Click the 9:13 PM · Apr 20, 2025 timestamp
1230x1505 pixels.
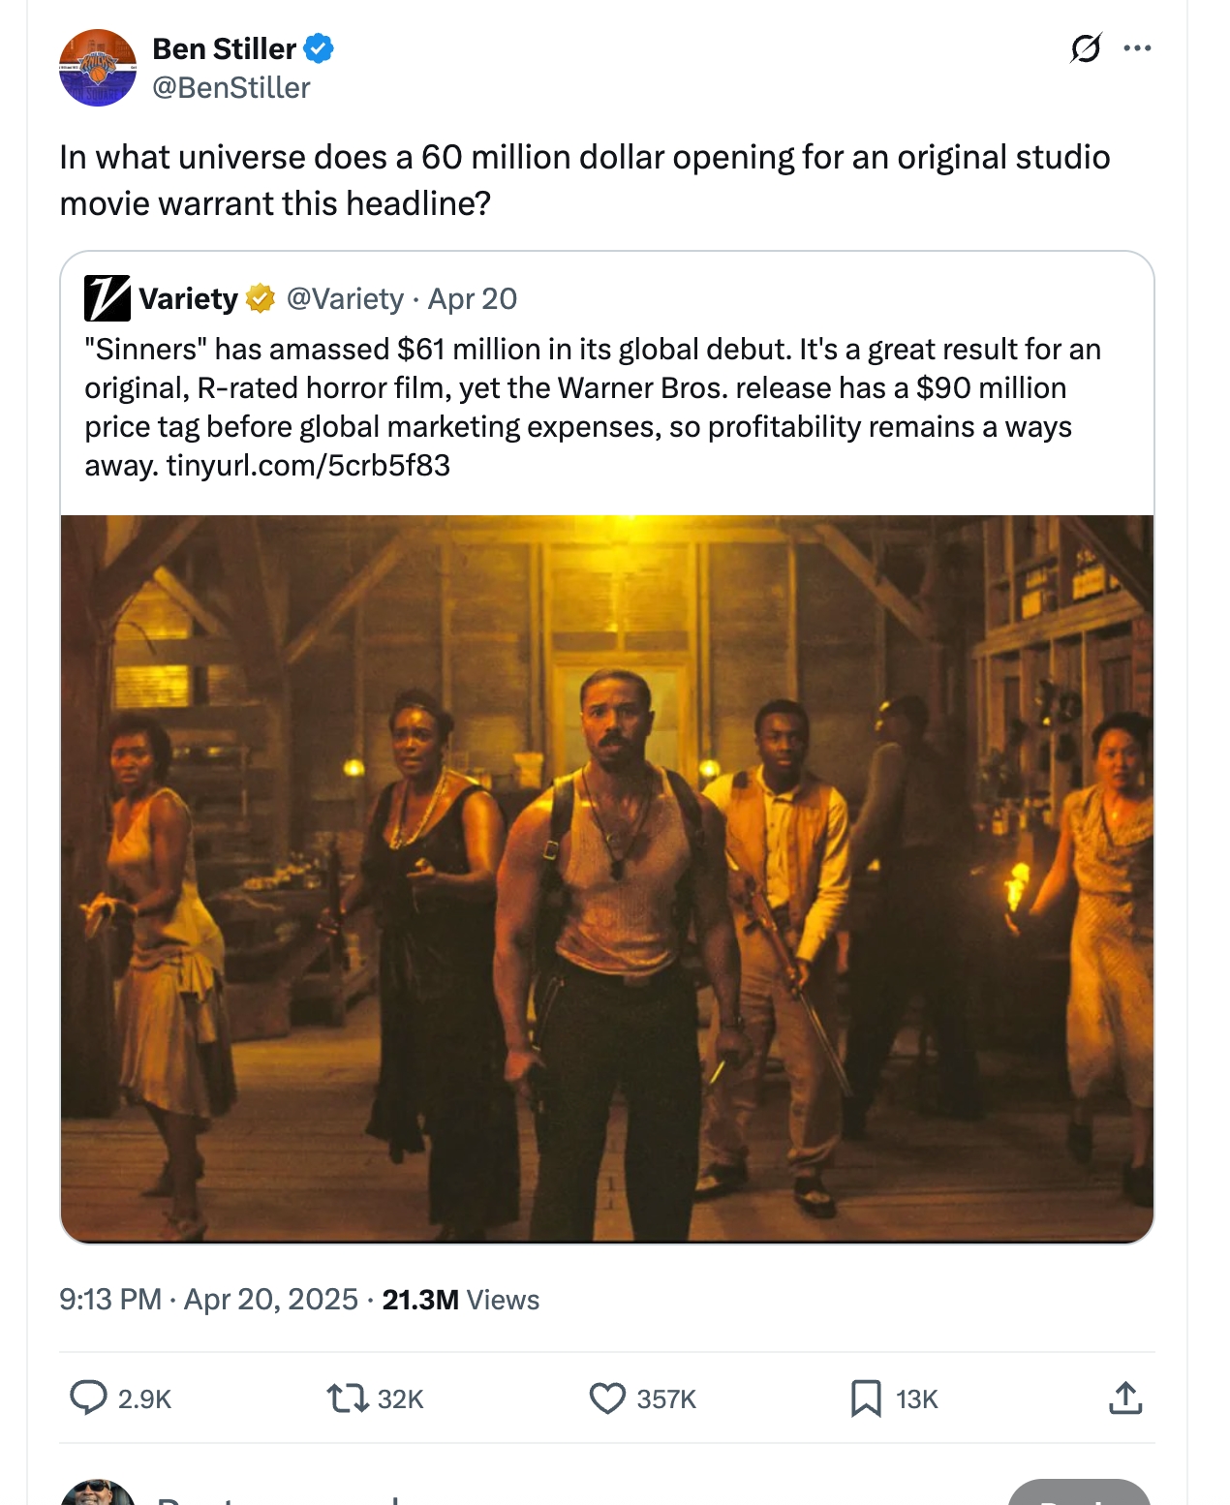(x=208, y=1299)
